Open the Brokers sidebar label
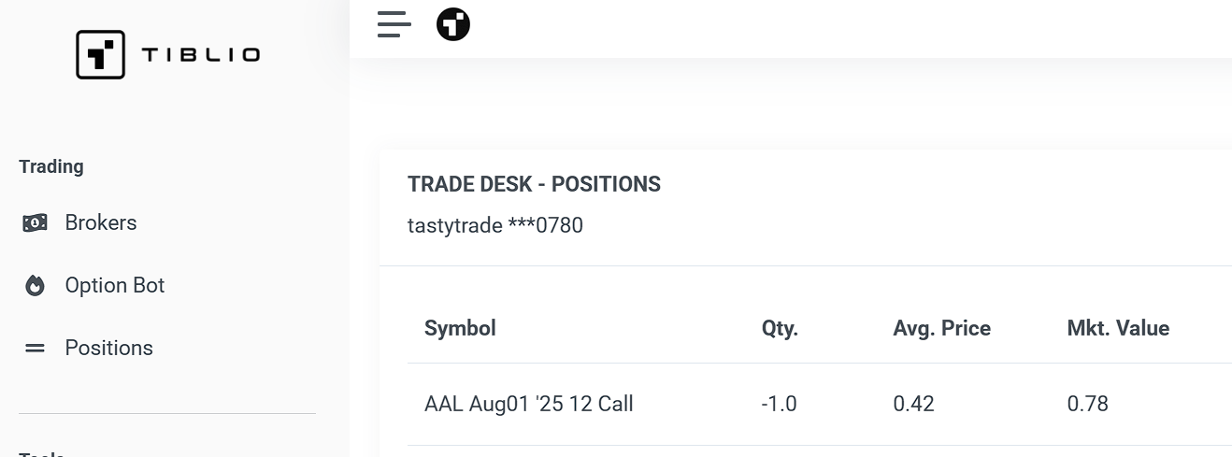Screen dimensions: 1232x457 pos(101,223)
